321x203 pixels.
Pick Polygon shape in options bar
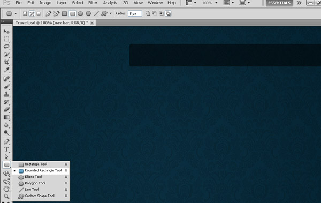pos(88,13)
